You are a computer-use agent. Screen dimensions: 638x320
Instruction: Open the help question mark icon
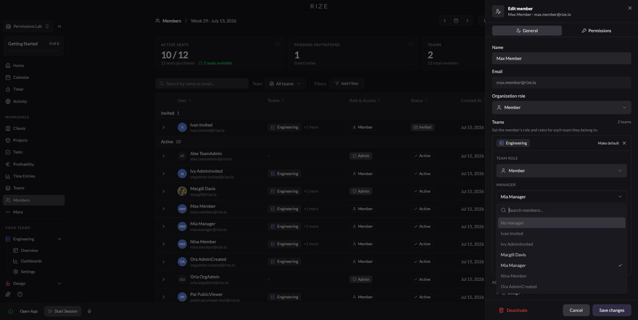(x=20, y=294)
